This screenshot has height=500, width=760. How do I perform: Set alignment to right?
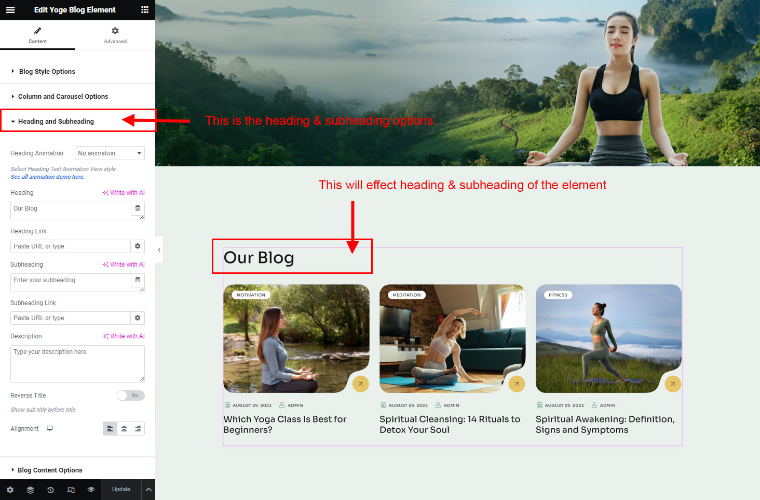click(x=138, y=429)
